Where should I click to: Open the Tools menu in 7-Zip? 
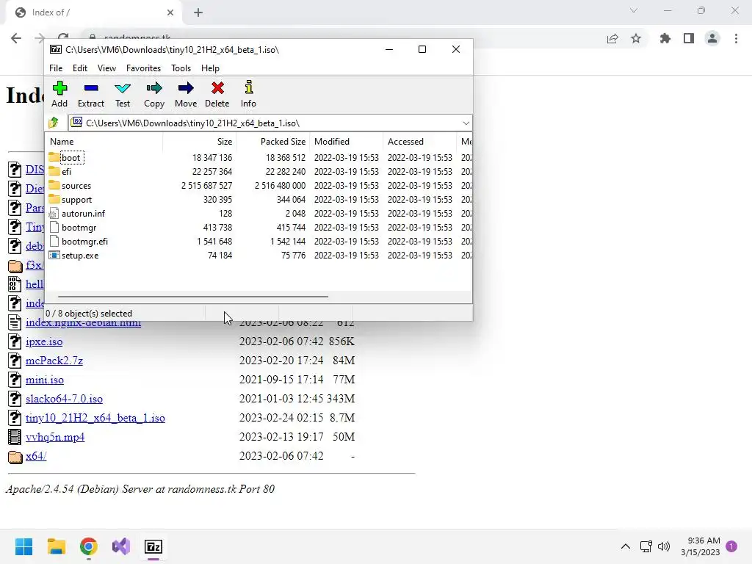[181, 68]
